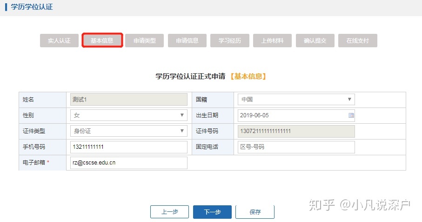Click the 电子邮箱 label cell
422x222 pixels.
point(42,163)
